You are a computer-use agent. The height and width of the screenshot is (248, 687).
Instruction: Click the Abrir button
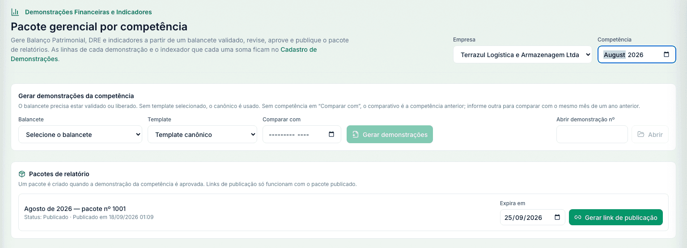tap(650, 134)
